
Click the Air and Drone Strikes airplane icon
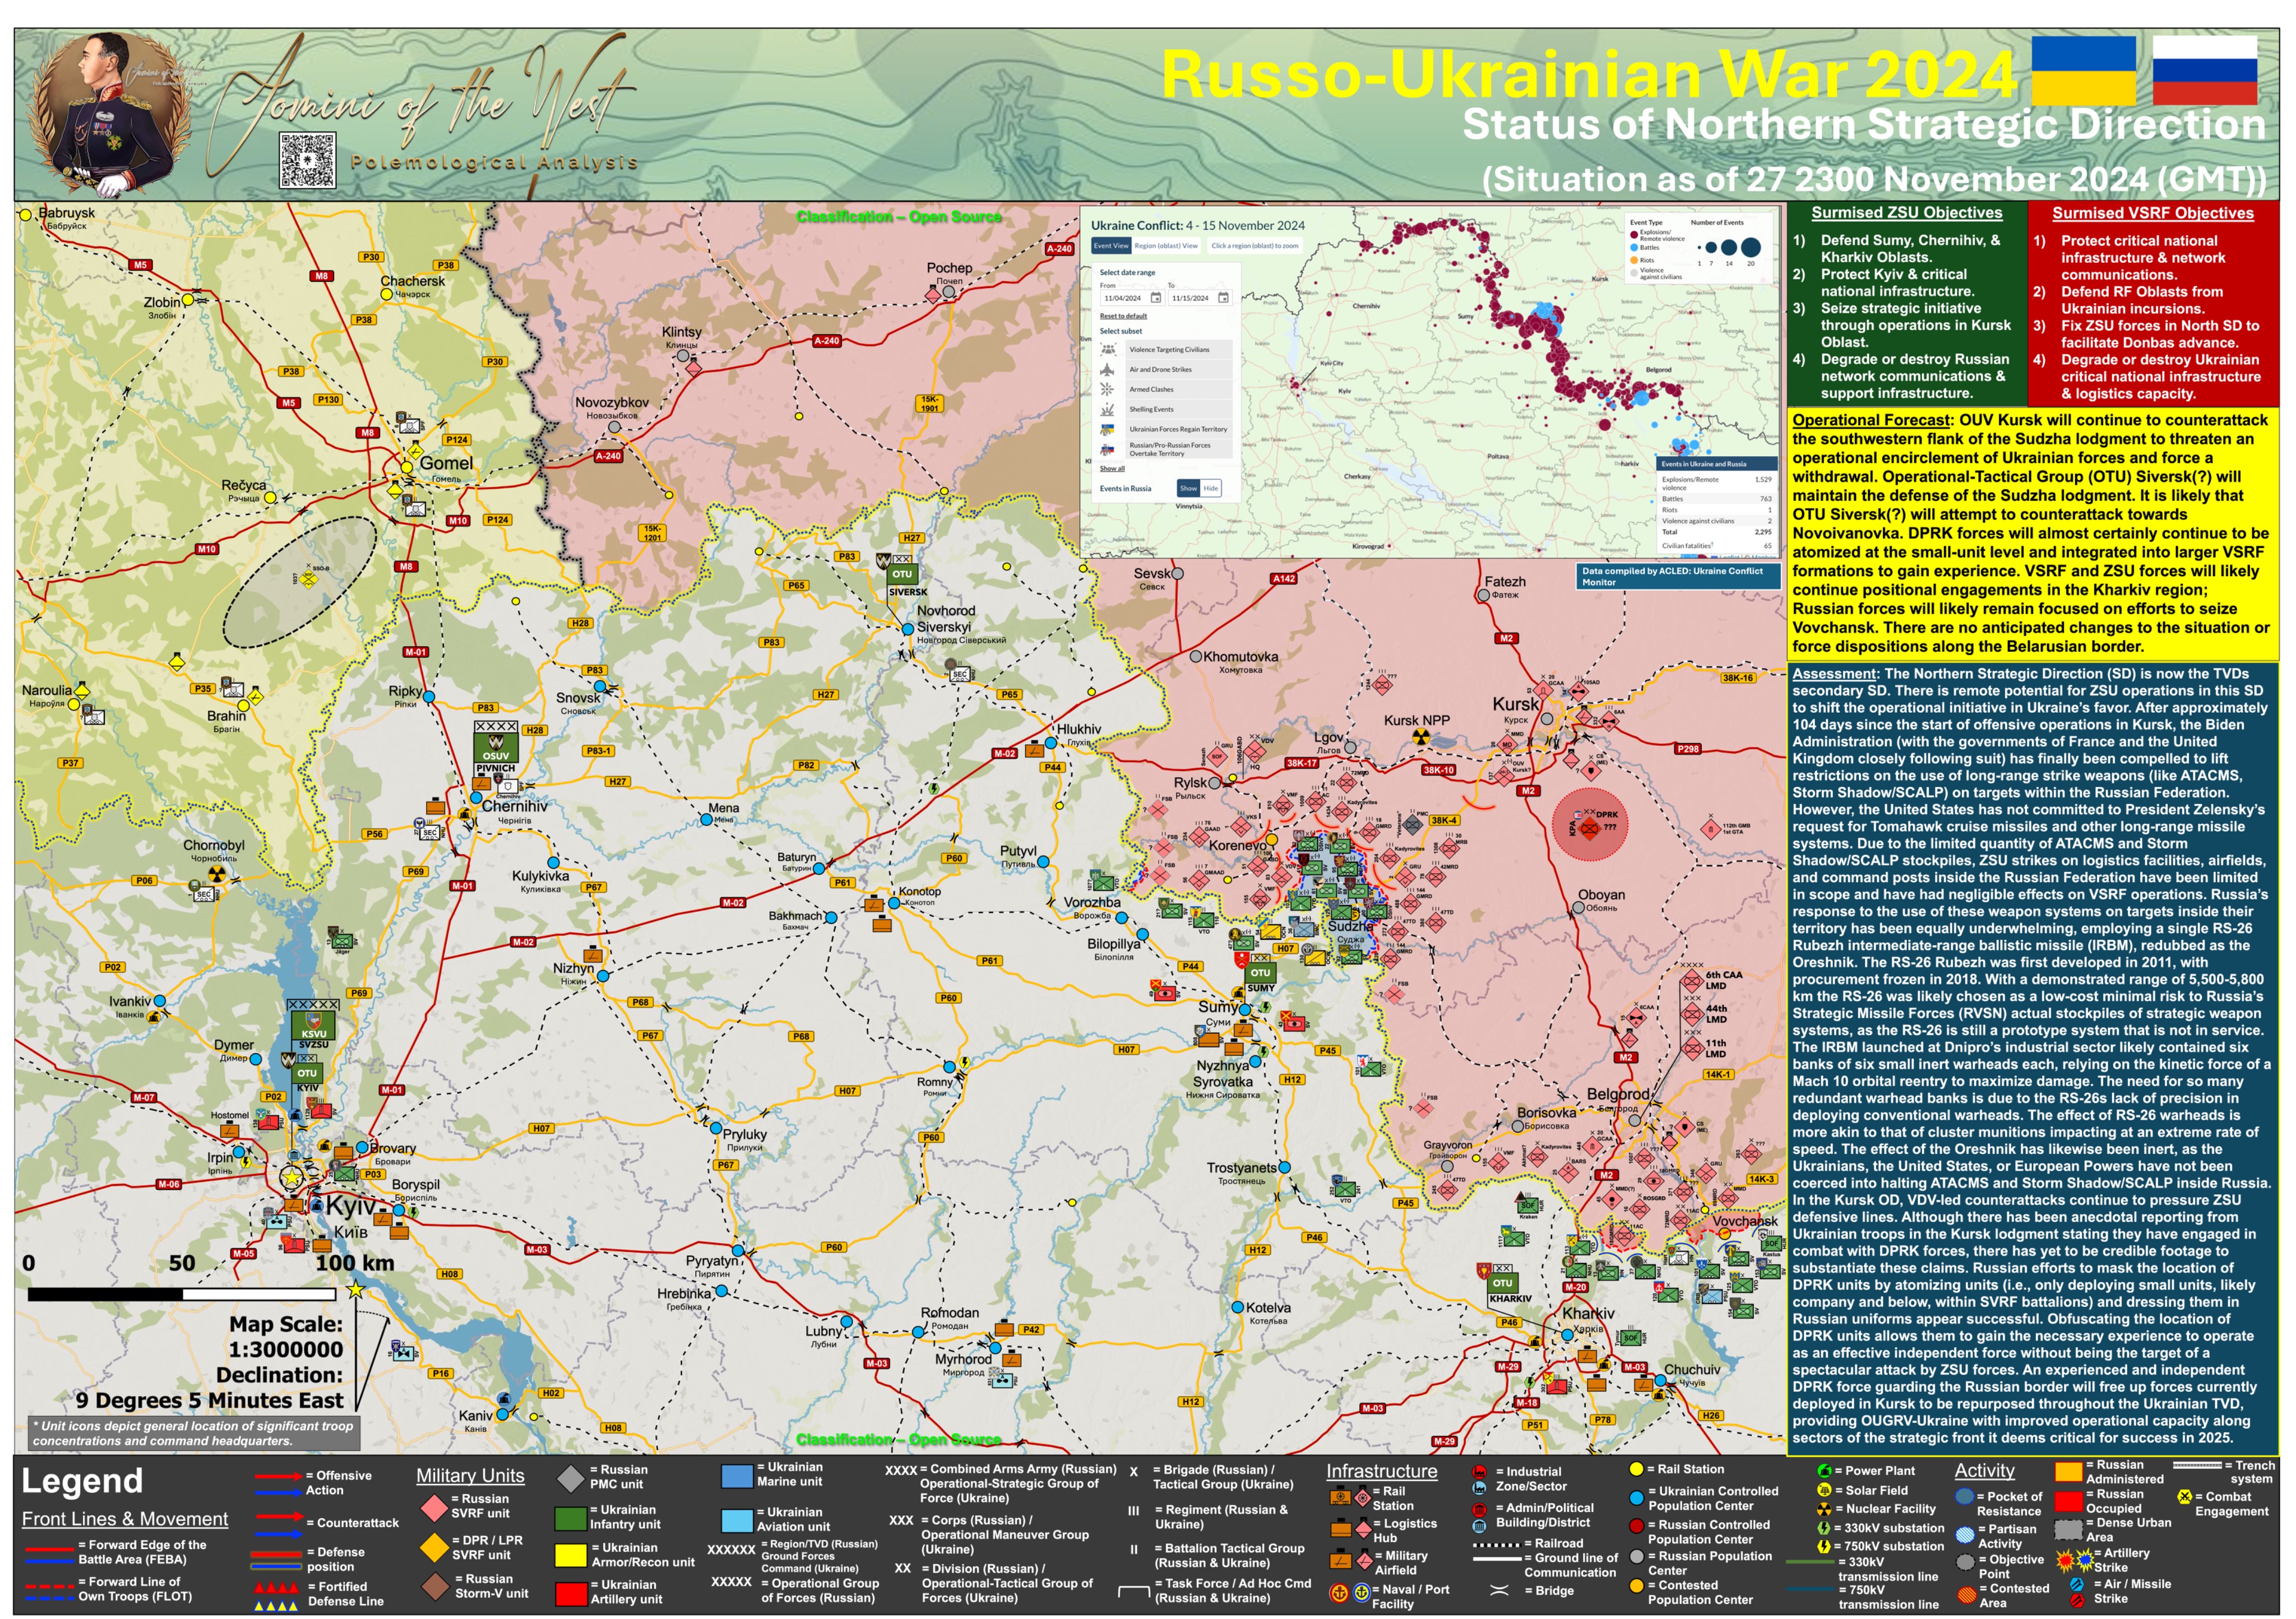(x=1108, y=370)
